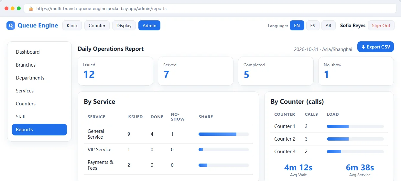Screen dimensions: 401x181
Task: Click the LOAD column header
Action: (x=333, y=114)
